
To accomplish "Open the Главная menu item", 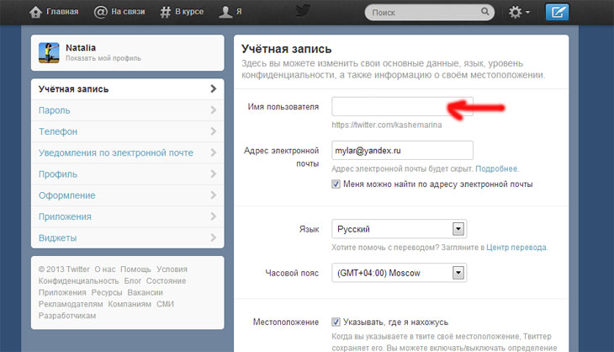I will click(54, 12).
